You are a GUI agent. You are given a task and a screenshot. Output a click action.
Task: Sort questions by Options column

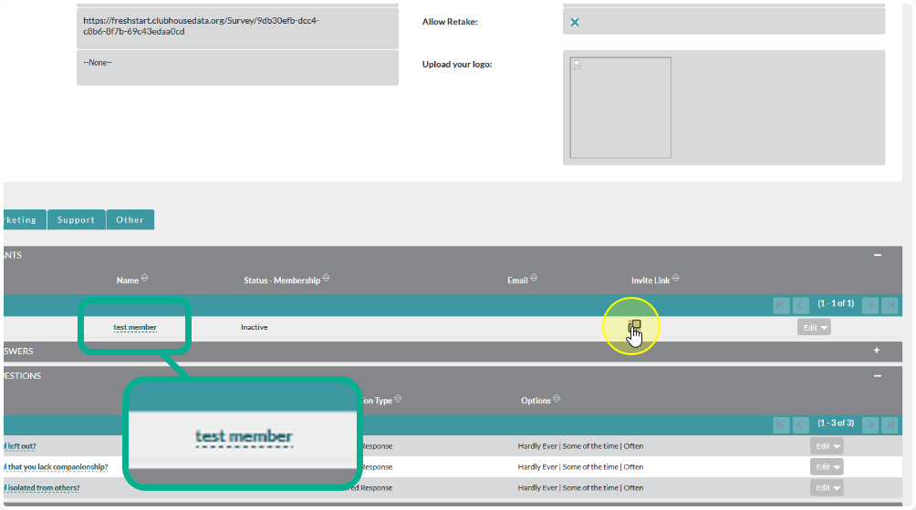tap(557, 400)
